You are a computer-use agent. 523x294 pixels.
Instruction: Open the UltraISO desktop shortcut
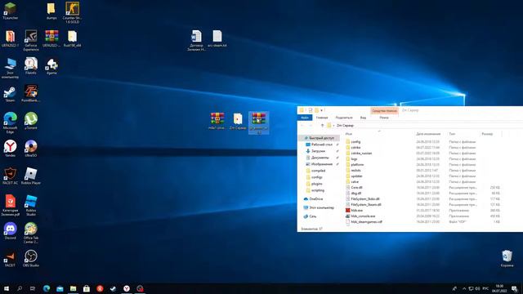(x=31, y=149)
